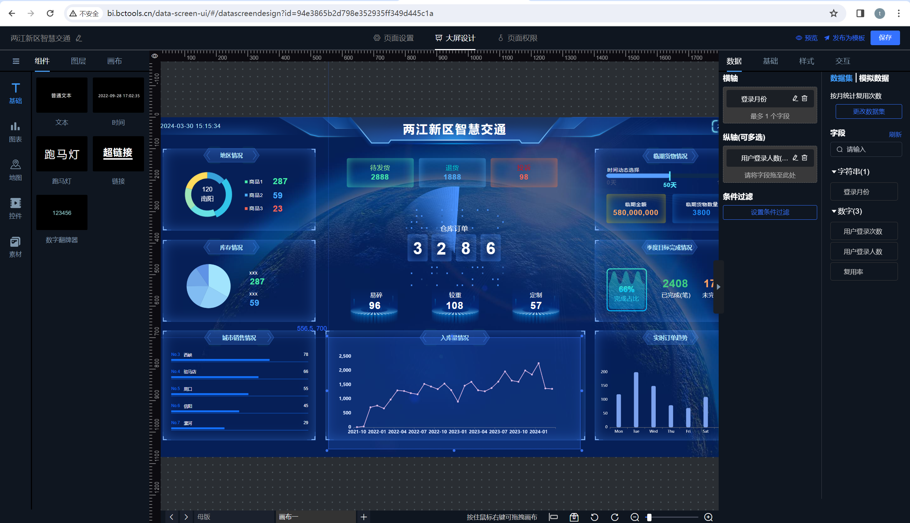The image size is (910, 523).
Task: Open the 图表 charts component category
Action: (x=15, y=132)
